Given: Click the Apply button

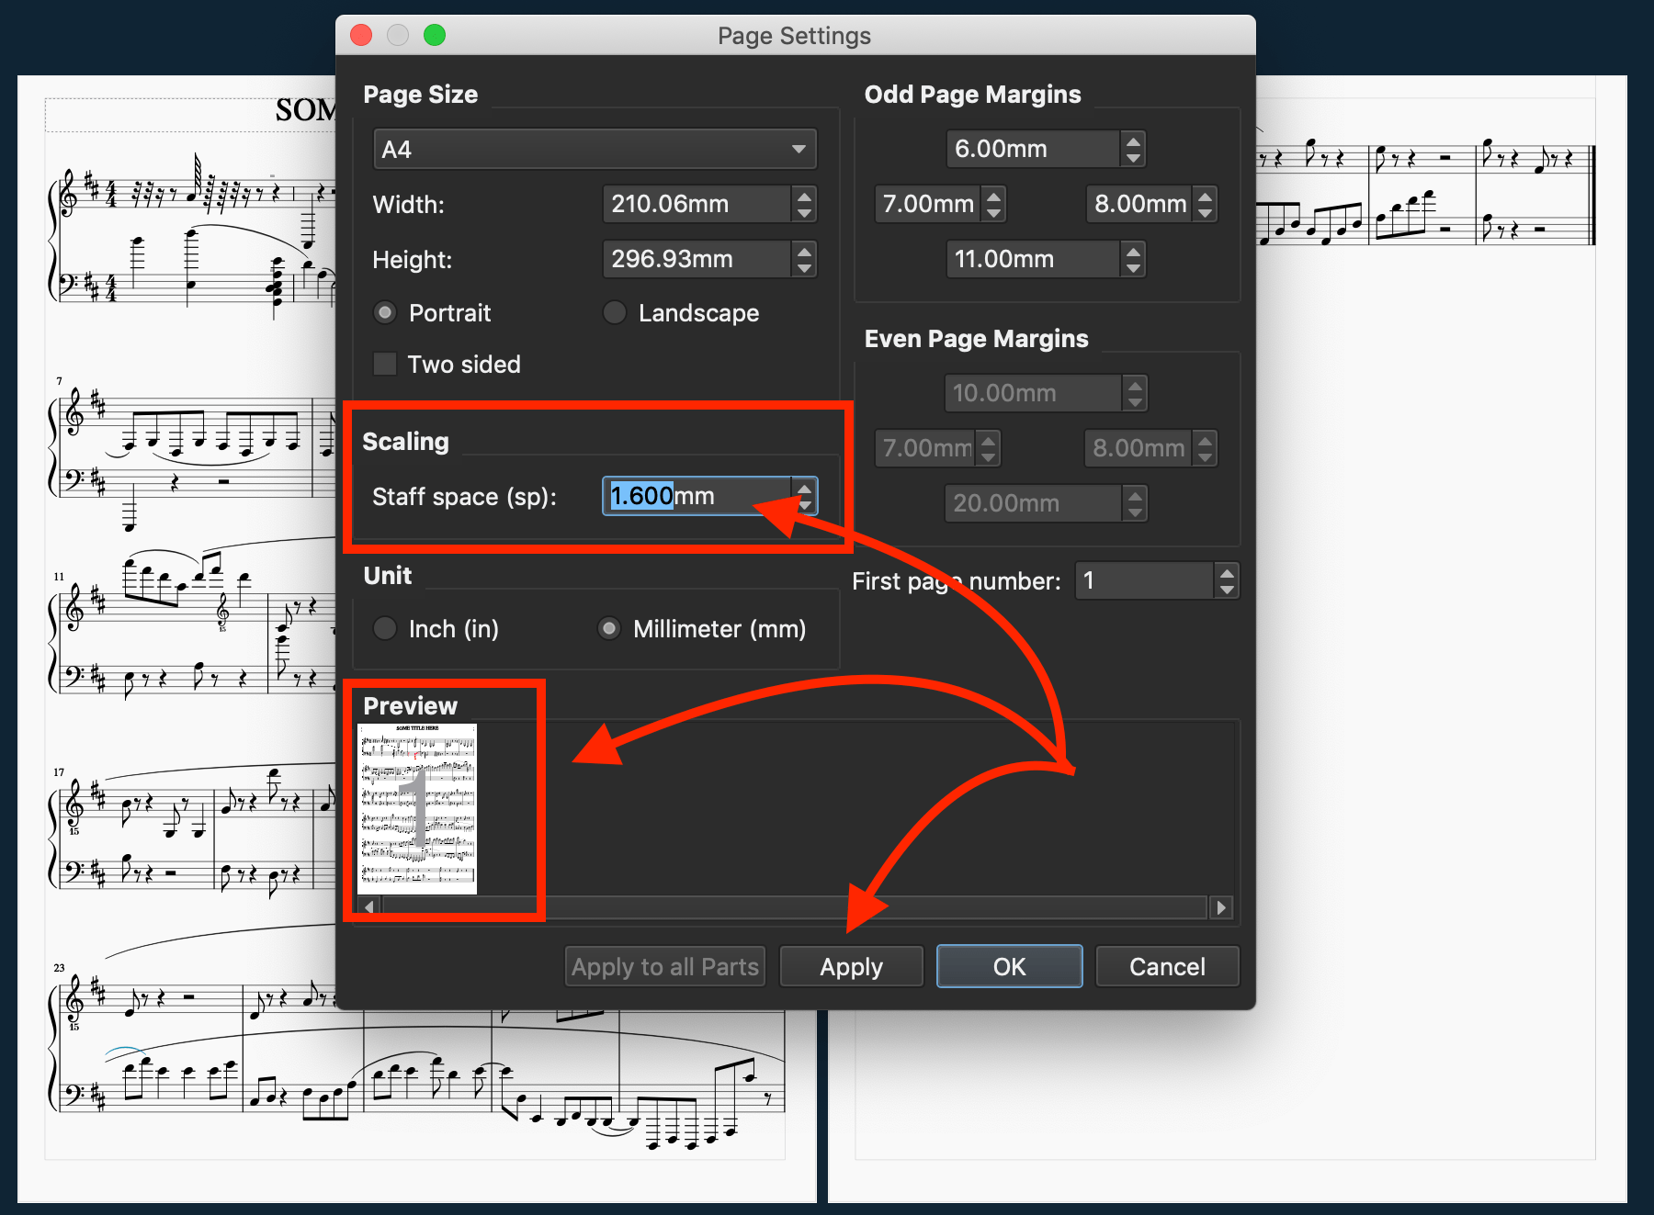Looking at the screenshot, I should tap(850, 966).
